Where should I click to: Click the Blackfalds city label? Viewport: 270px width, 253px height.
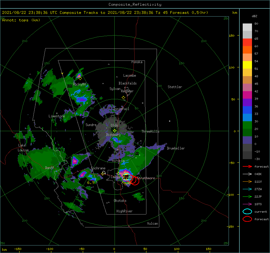coord(127,83)
